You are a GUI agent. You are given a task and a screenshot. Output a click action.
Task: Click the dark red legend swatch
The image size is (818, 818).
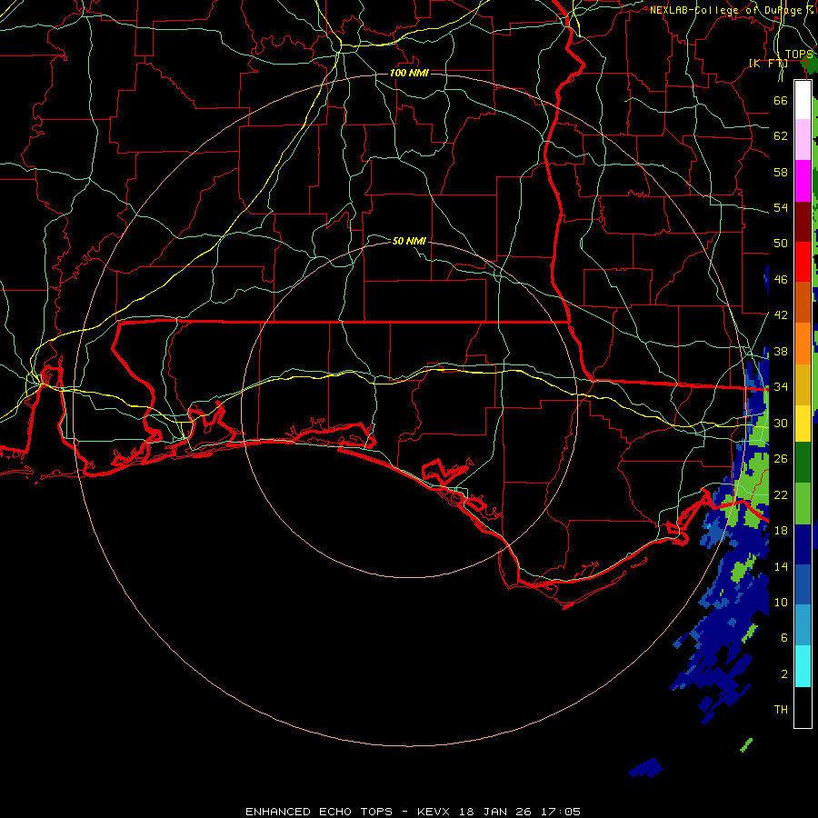803,222
